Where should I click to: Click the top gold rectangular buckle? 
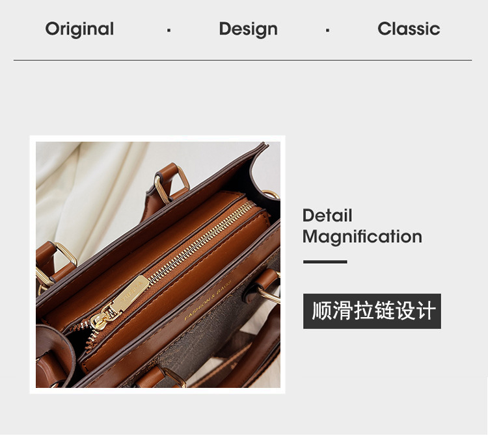pos(172,185)
